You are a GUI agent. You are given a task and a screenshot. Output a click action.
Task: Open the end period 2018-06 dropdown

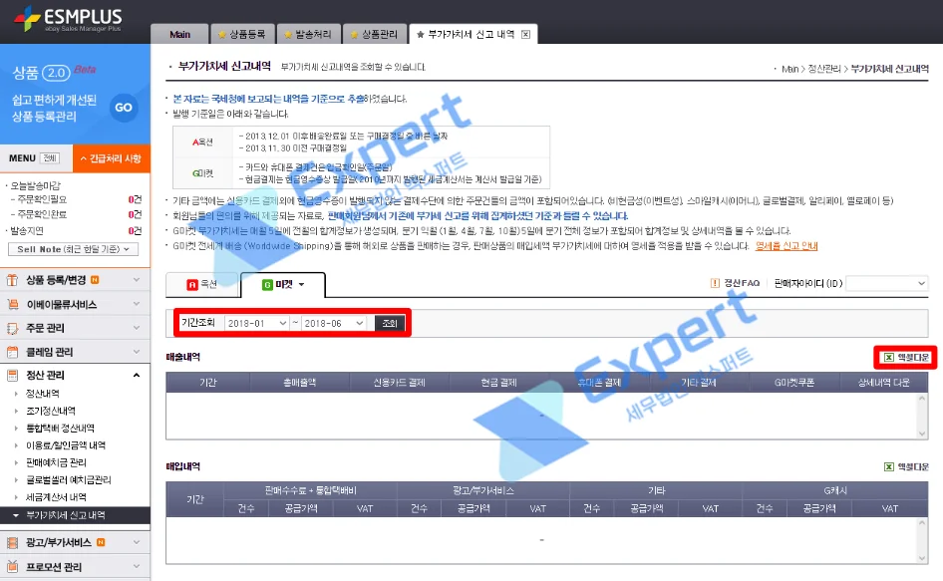click(334, 323)
